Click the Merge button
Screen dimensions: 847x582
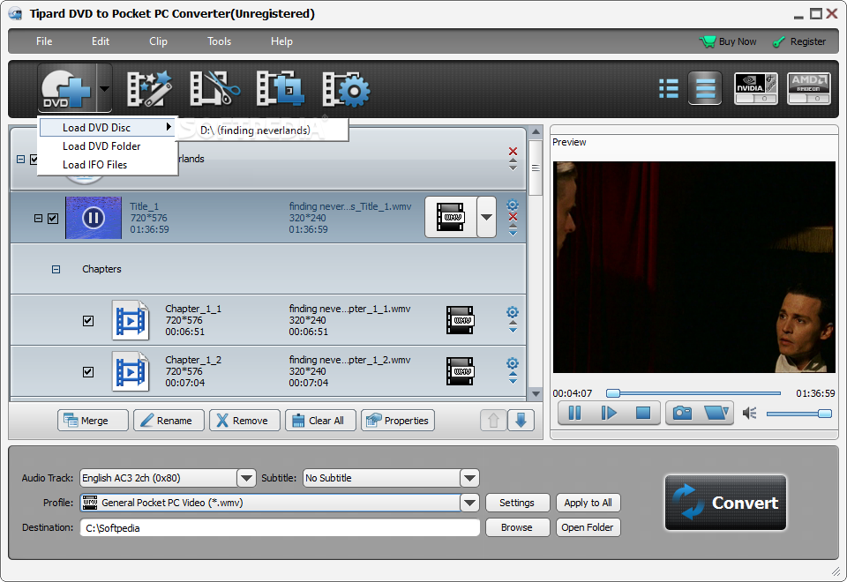93,421
